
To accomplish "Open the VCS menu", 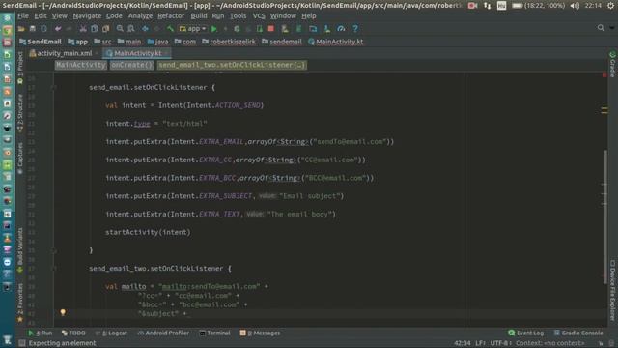I will 259,15.
